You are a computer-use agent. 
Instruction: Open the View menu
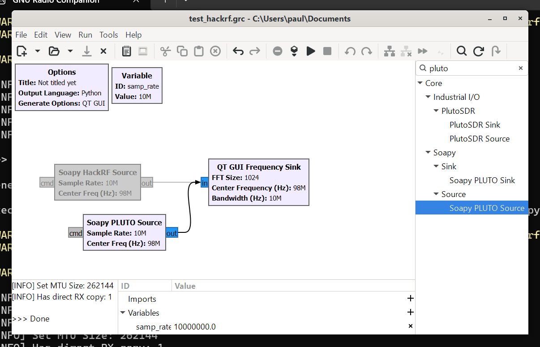pyautogui.click(x=63, y=34)
